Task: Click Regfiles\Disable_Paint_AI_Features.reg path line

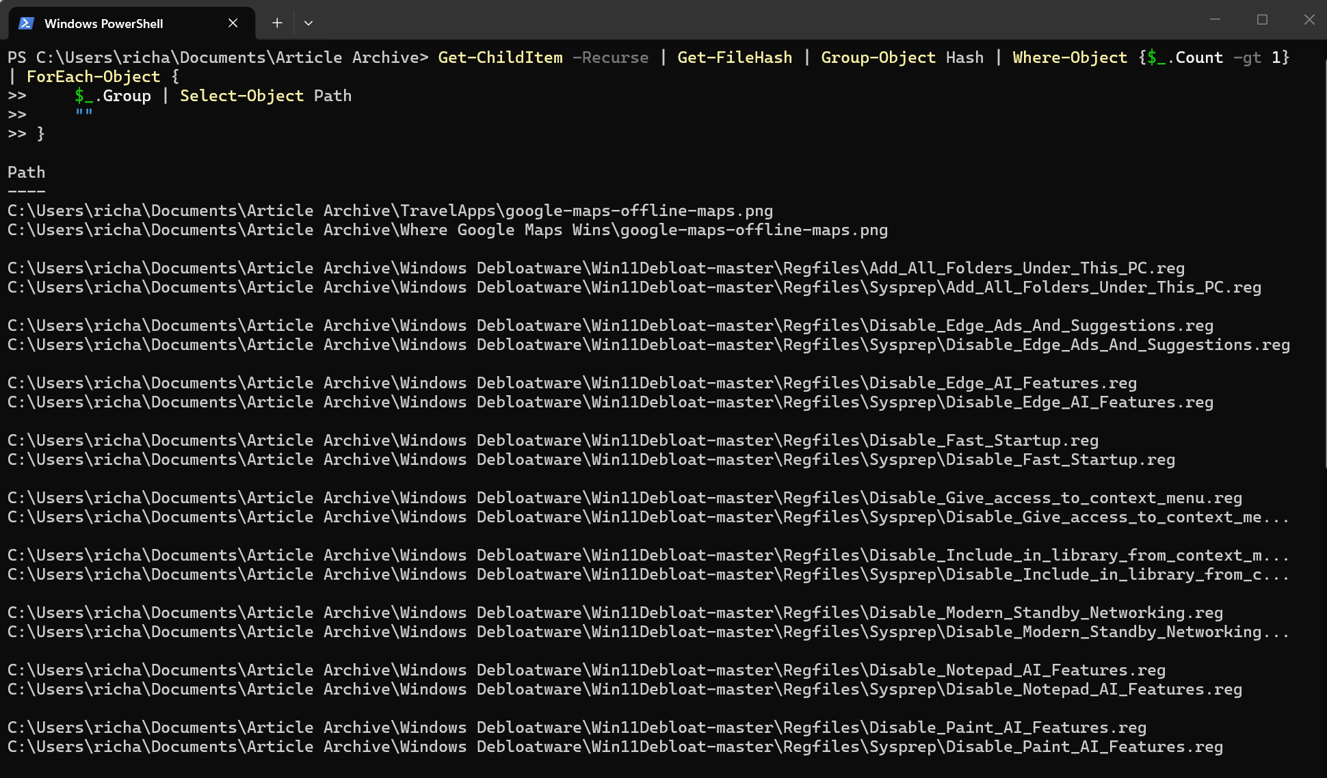Action: [x=577, y=727]
